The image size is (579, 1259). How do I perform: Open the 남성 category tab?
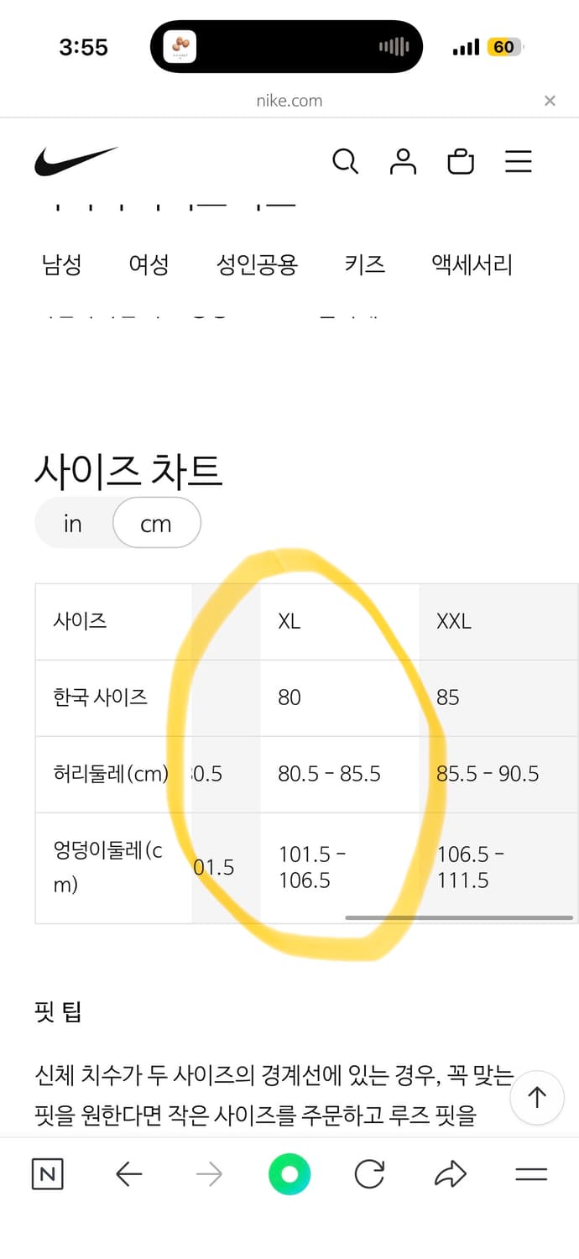[x=62, y=265]
